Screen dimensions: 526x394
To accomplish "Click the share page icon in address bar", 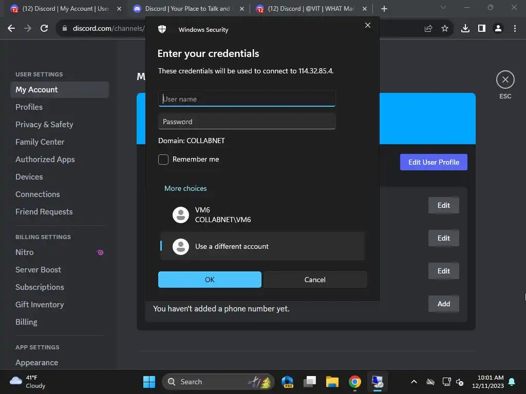I will 428,29.
